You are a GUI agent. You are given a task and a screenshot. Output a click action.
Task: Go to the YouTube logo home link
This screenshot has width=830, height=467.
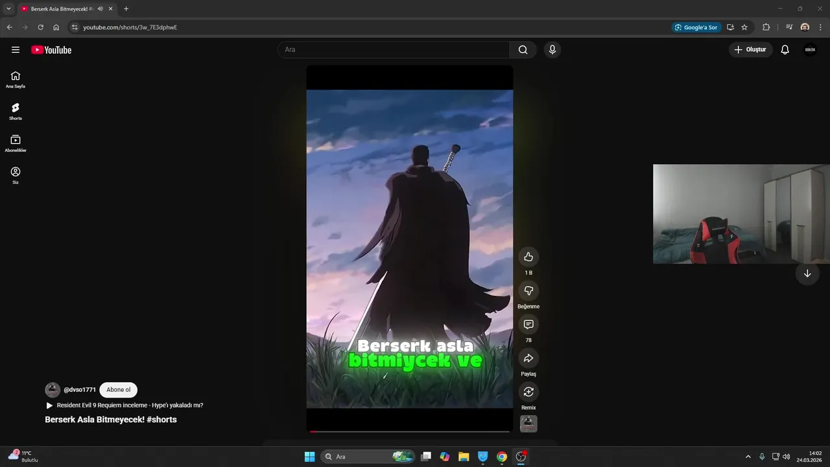pos(51,50)
